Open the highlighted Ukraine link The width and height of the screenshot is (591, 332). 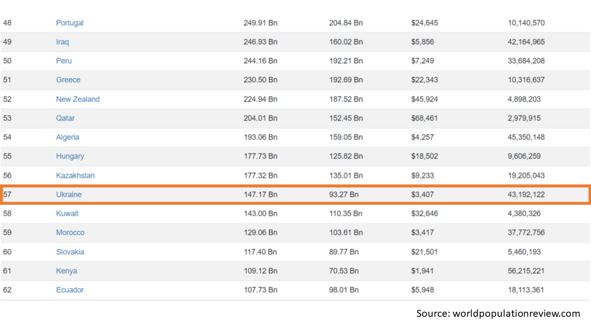69,195
